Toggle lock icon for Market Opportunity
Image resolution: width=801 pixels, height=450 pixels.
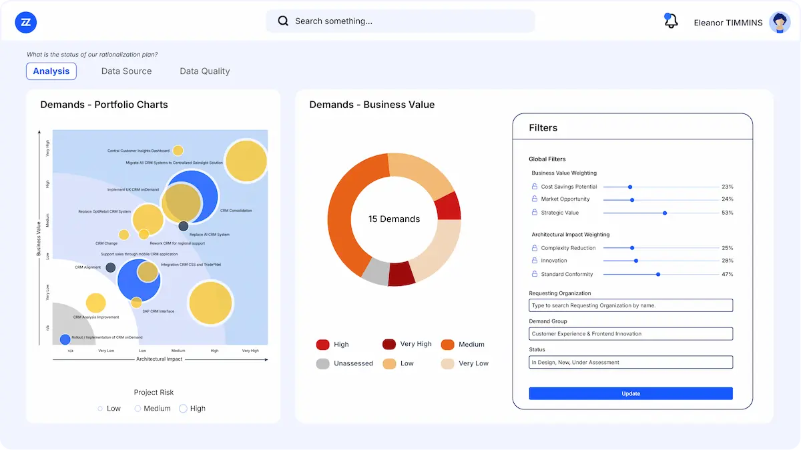point(535,199)
